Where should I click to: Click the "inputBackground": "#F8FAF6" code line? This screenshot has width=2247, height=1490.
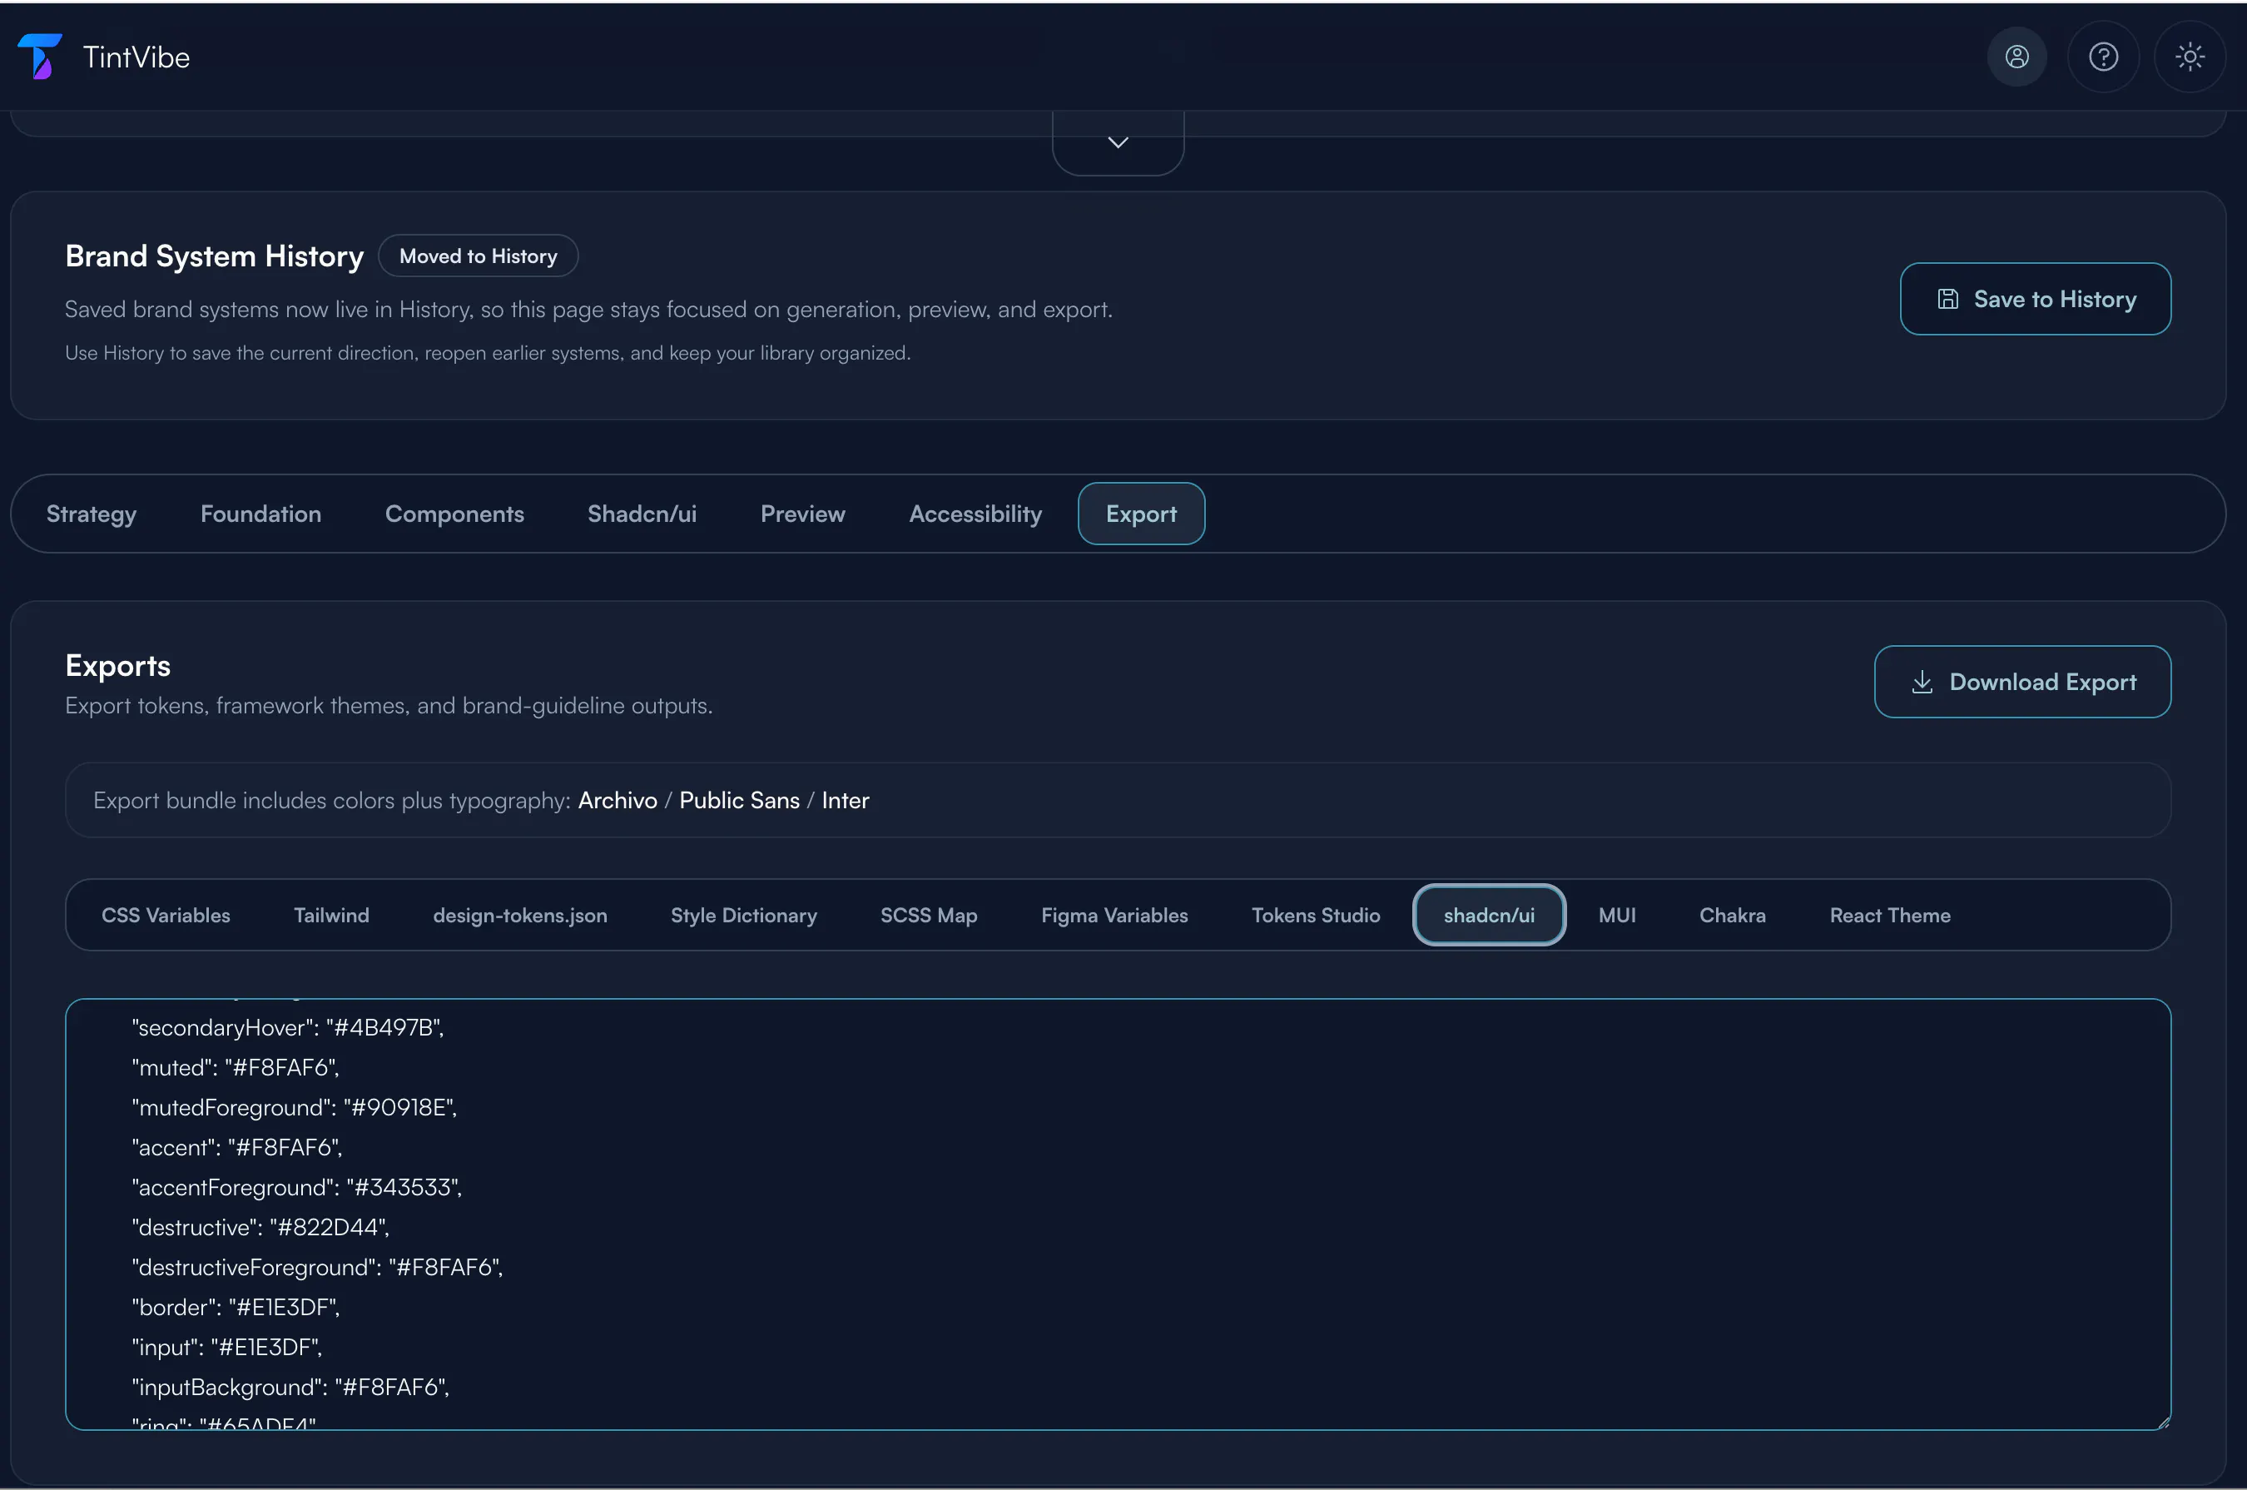(290, 1388)
